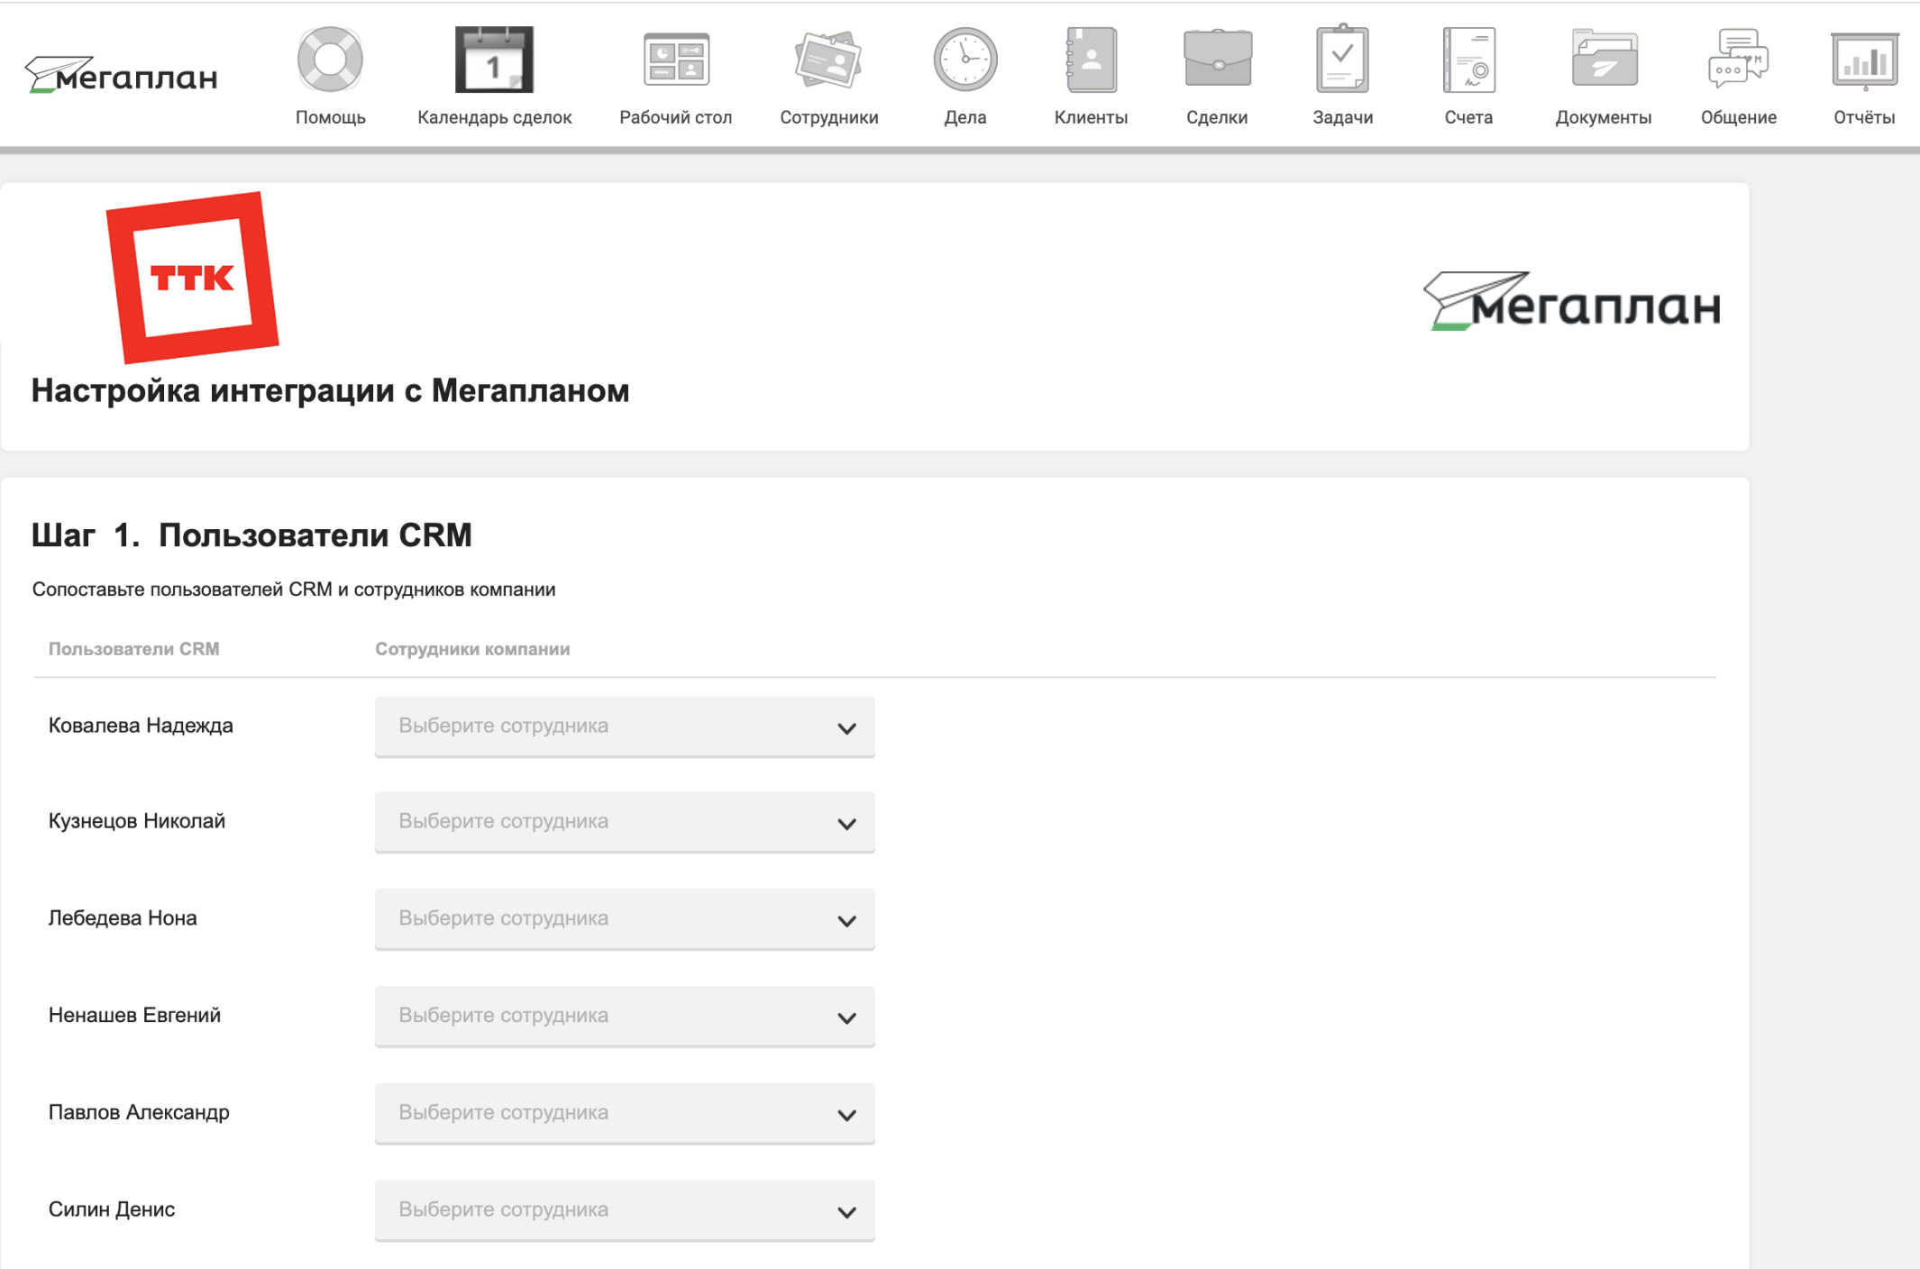This screenshot has height=1269, width=1920.
Task: Expand employee dropdown for Кузнецов Николай
Action: (625, 822)
